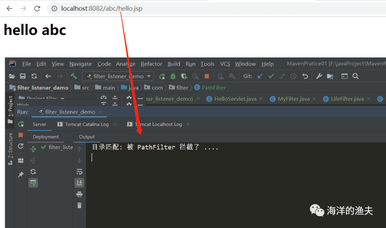
Task: Reload the browser page
Action: coord(37,9)
